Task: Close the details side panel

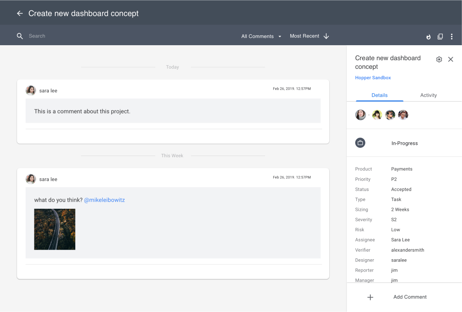Action: coord(450,59)
